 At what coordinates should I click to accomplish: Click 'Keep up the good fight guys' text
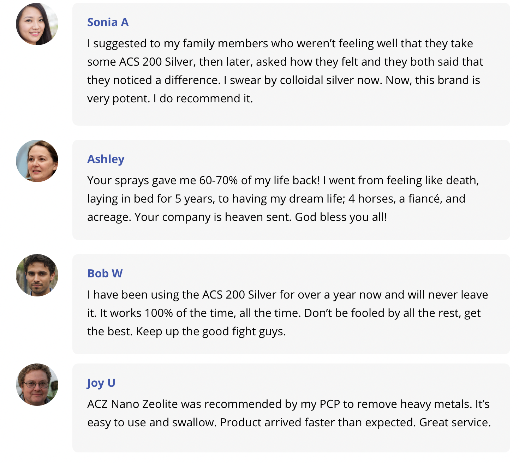tap(211, 331)
